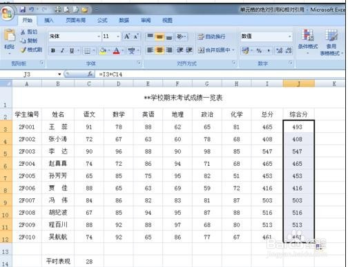Open the Font (字体) dialog launcher
The height and width of the screenshot is (267, 348).
tap(139, 63)
